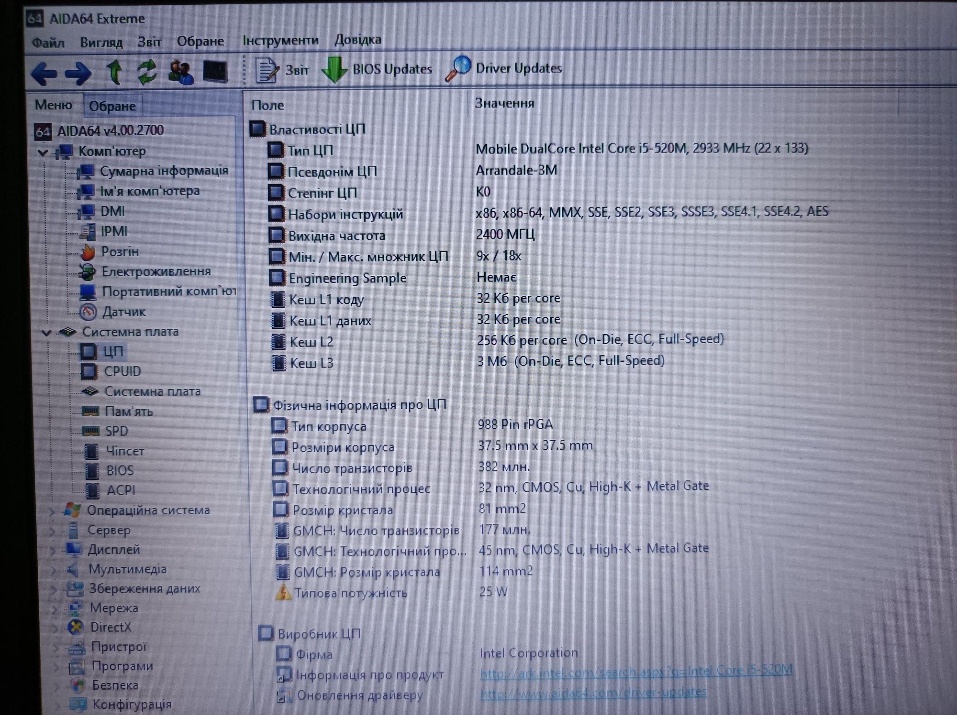957x715 pixels.
Task: Open the aida64.com driver-updates link
Action: (593, 693)
